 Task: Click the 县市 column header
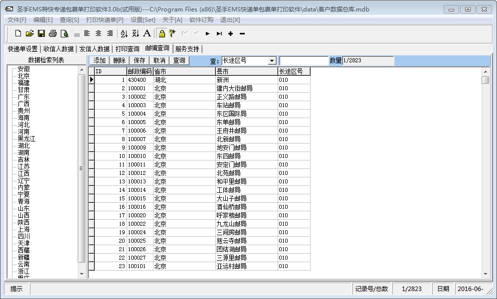click(247, 71)
